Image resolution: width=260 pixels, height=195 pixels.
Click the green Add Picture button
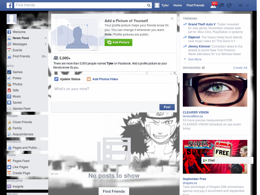point(118,42)
